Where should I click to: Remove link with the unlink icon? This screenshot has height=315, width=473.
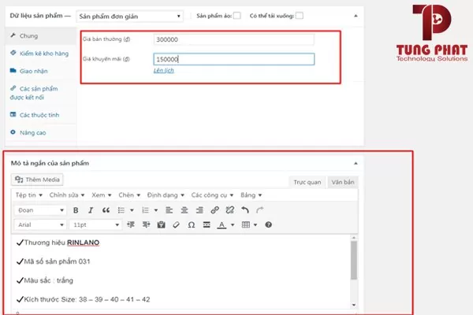tap(230, 210)
